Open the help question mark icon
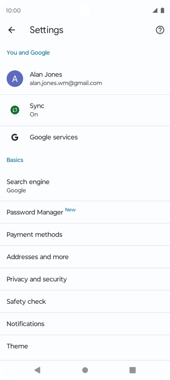 (160, 30)
